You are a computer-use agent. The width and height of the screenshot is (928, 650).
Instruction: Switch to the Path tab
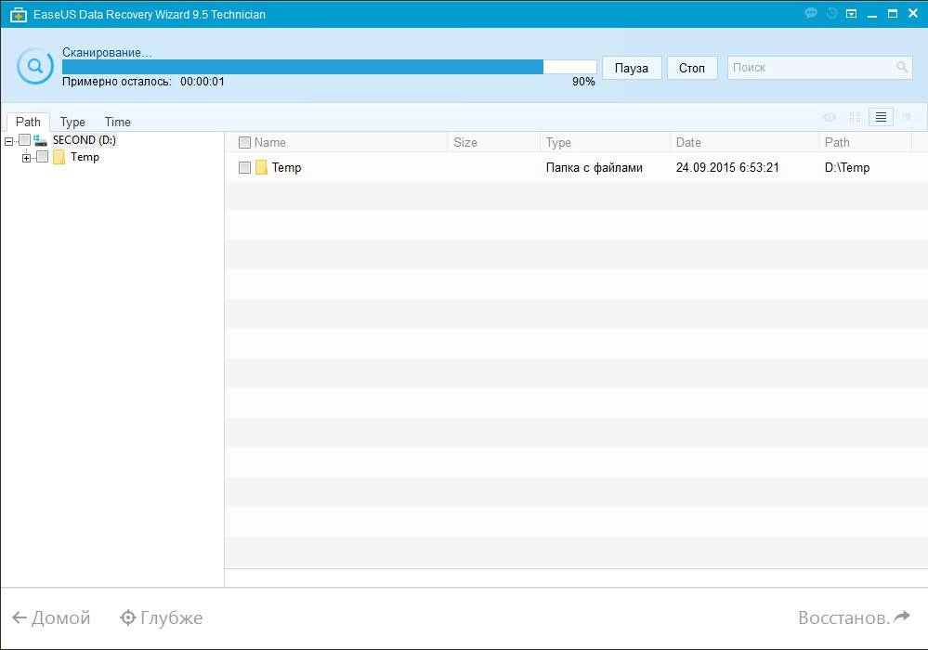click(28, 122)
